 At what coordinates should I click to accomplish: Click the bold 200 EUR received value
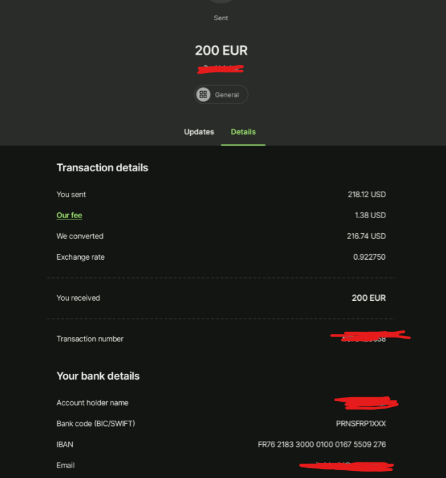(369, 298)
